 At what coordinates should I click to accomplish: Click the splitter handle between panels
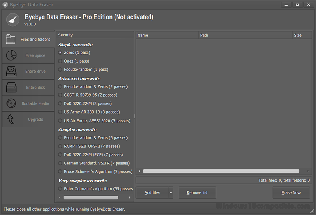coord(135,116)
